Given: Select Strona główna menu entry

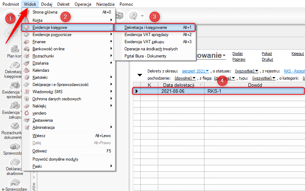Looking at the screenshot, I should click(x=68, y=12).
